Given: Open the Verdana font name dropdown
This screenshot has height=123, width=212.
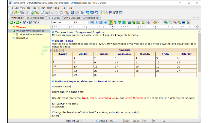Looking at the screenshot, I should (x=74, y=22).
